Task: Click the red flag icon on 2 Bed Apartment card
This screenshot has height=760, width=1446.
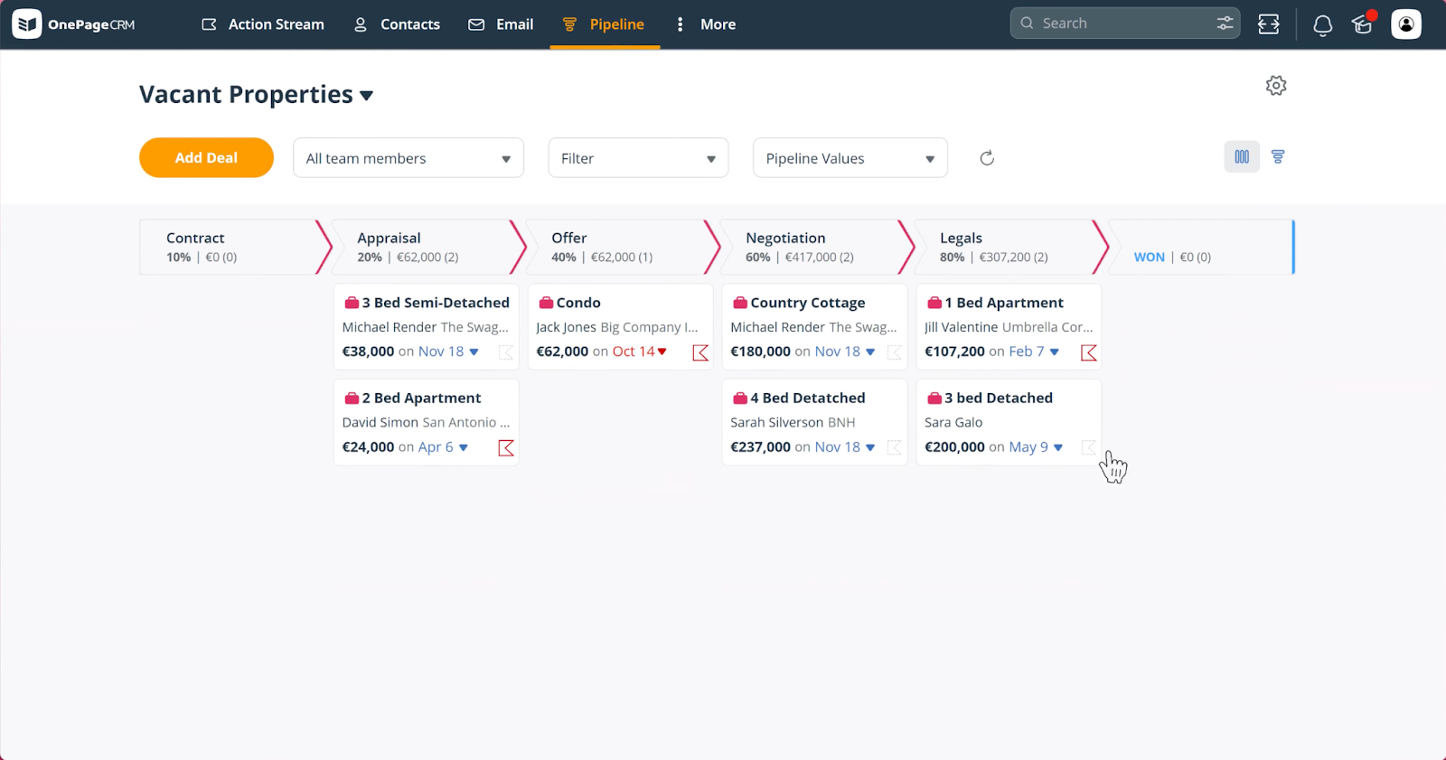Action: coord(506,447)
